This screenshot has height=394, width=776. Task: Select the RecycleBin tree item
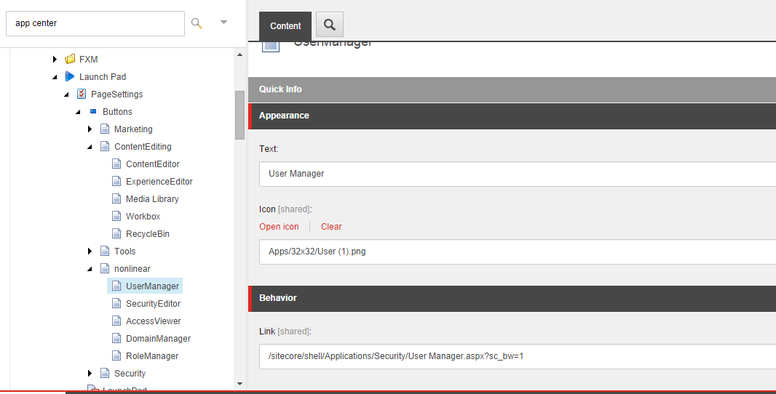[x=148, y=234]
